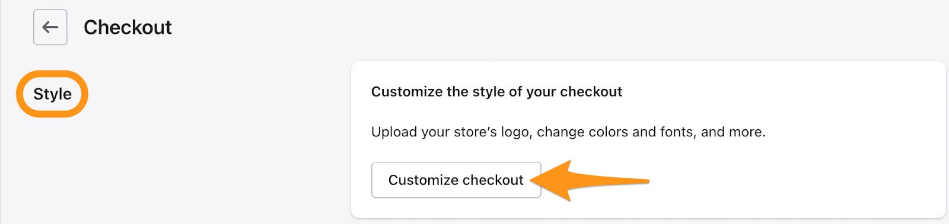Click the tail of the orange arrow annotation

point(629,181)
